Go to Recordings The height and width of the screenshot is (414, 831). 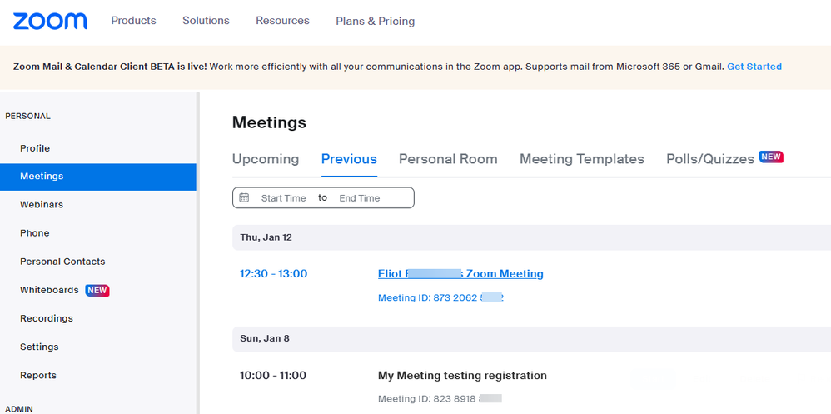point(47,318)
